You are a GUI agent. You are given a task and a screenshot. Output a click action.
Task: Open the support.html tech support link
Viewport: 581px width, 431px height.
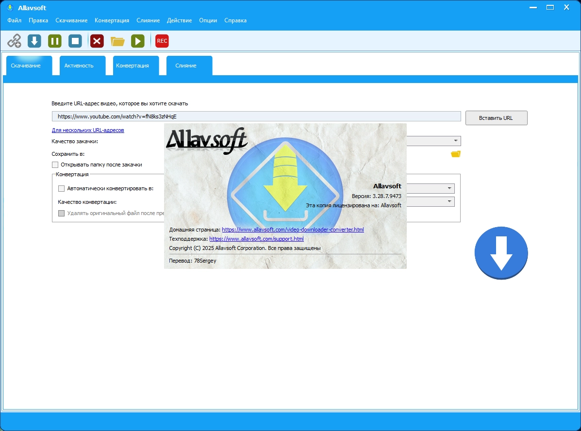pyautogui.click(x=256, y=239)
